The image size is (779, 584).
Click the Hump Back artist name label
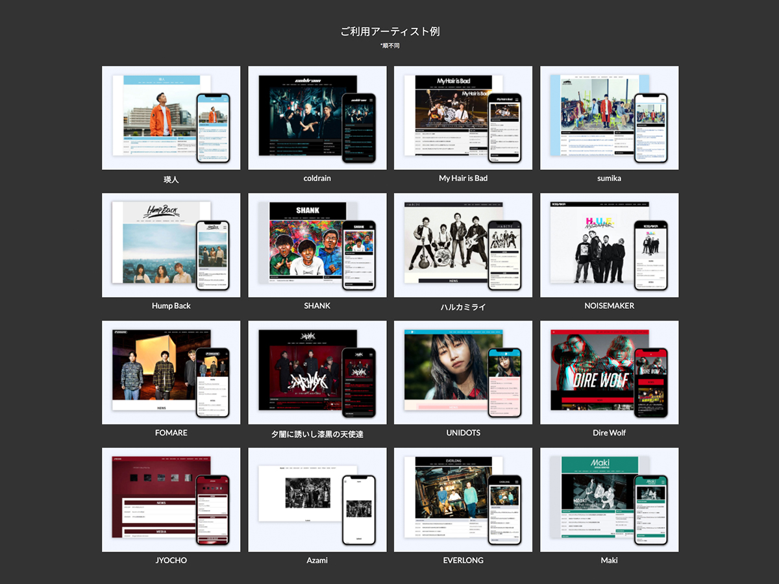[171, 306]
